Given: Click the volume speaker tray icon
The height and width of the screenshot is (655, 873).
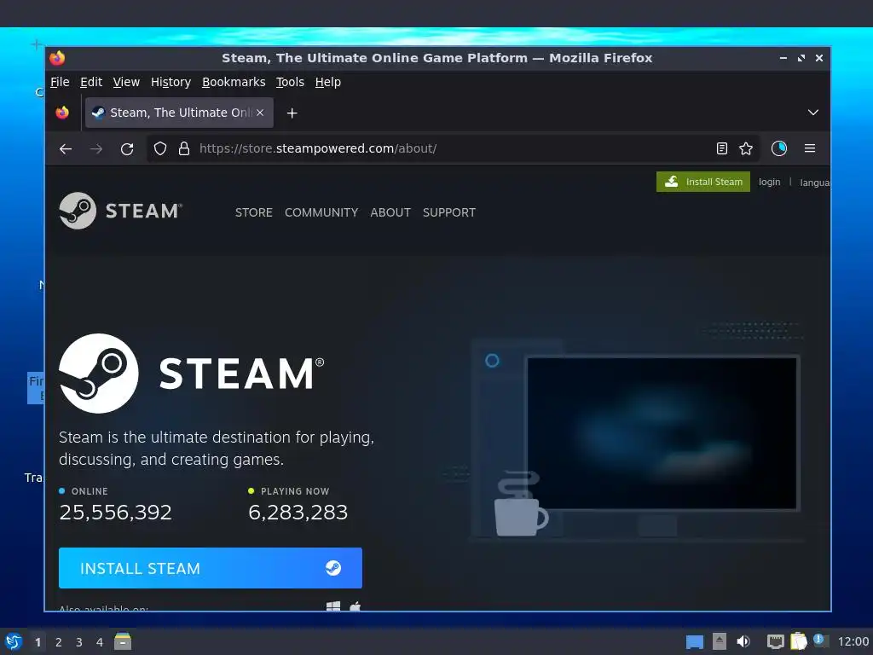Looking at the screenshot, I should click(x=743, y=641).
